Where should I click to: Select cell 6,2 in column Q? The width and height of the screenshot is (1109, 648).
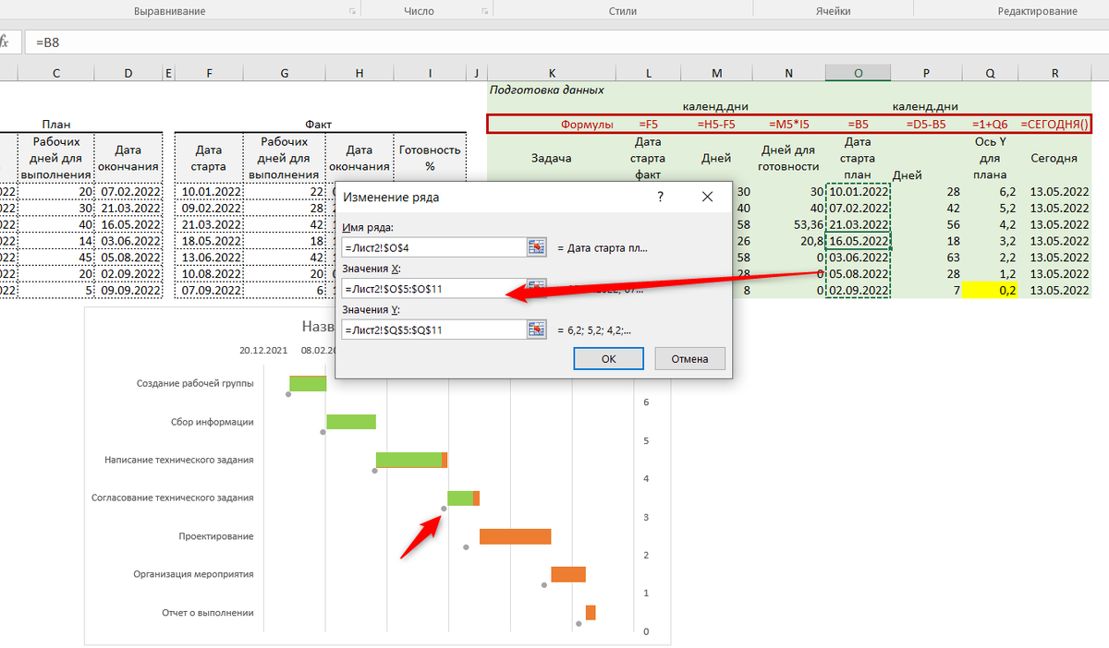[x=990, y=190]
